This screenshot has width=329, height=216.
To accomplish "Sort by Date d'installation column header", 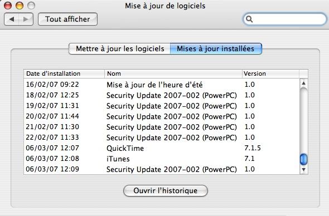I will (x=64, y=73).
